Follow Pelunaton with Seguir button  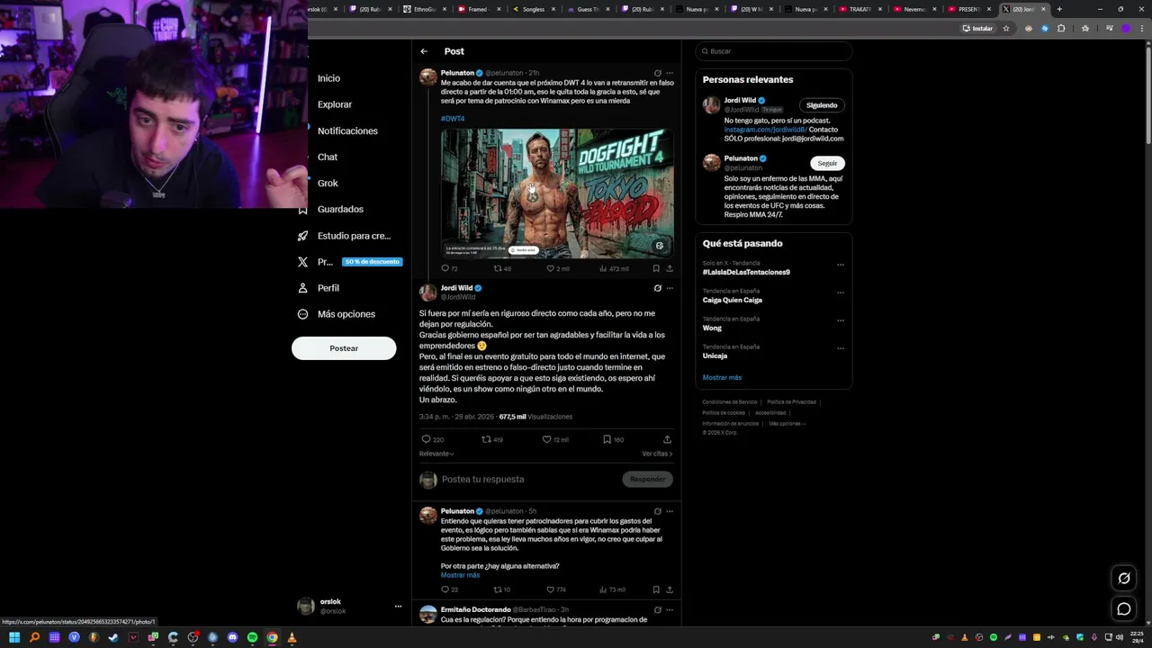click(x=827, y=163)
